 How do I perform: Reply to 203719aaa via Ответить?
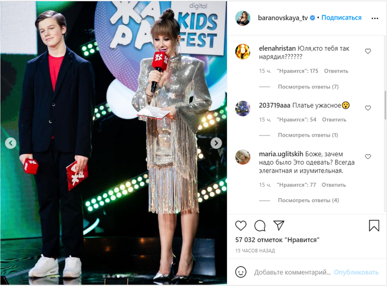[x=334, y=120]
